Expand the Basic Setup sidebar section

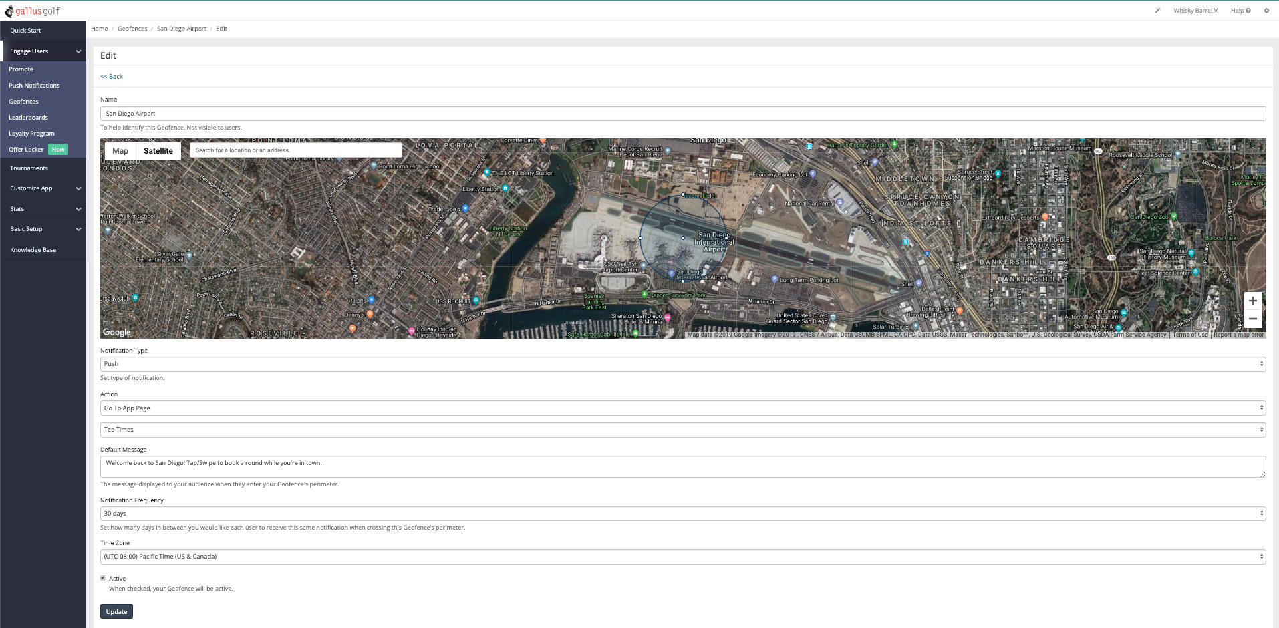(x=43, y=229)
